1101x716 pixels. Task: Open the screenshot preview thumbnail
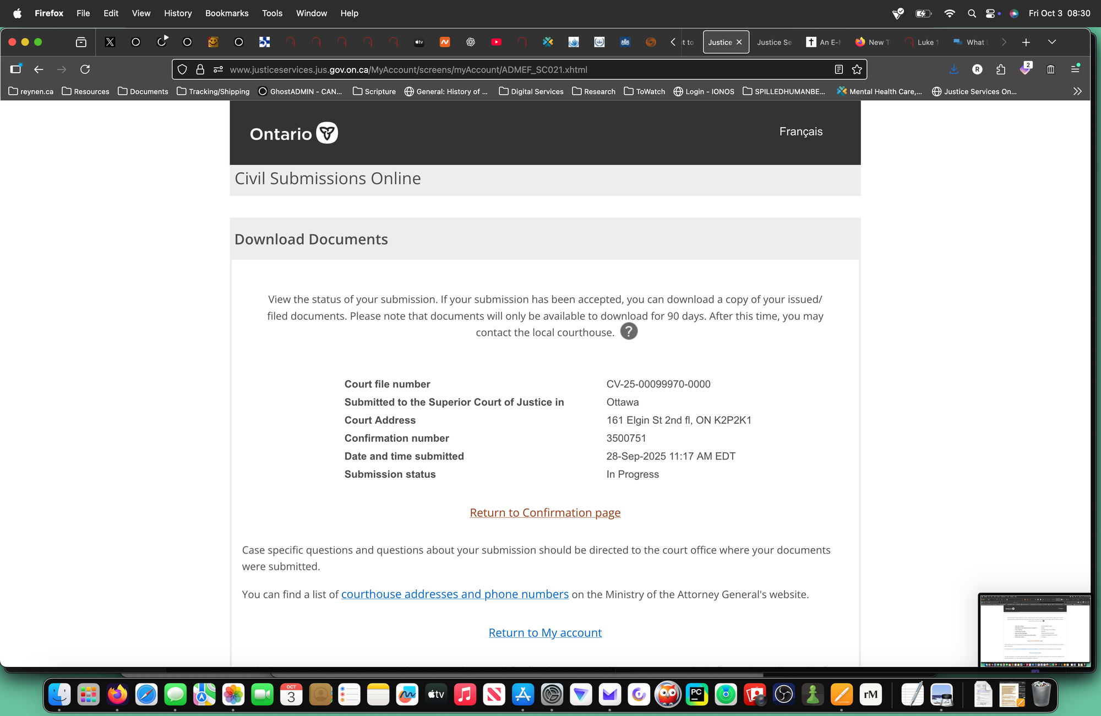tap(1034, 630)
